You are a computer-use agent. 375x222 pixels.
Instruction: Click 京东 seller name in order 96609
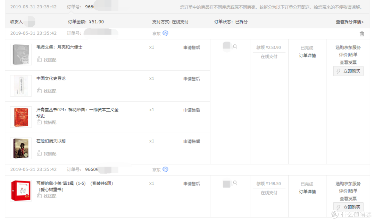[x=156, y=170]
